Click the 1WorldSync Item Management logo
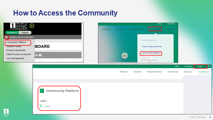 tap(19, 26)
